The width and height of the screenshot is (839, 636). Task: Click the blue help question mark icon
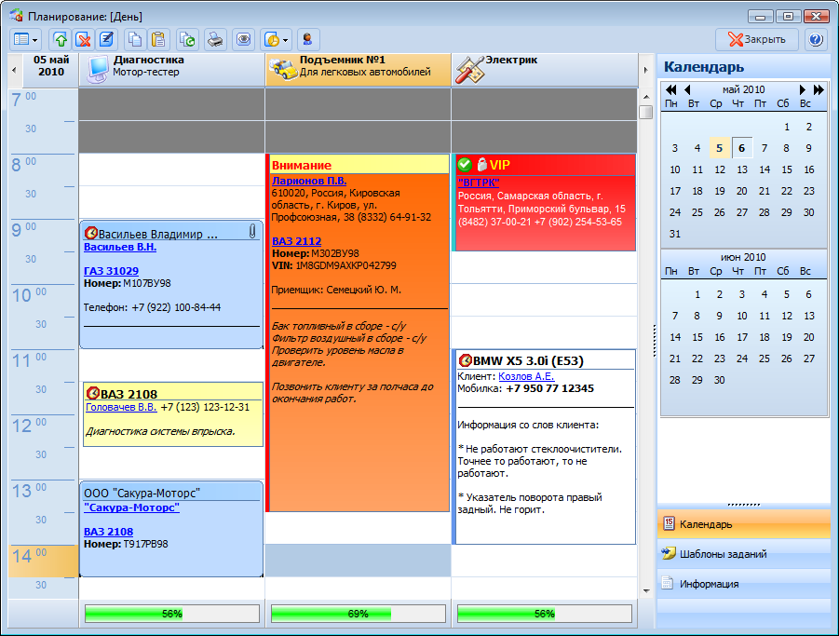[816, 40]
